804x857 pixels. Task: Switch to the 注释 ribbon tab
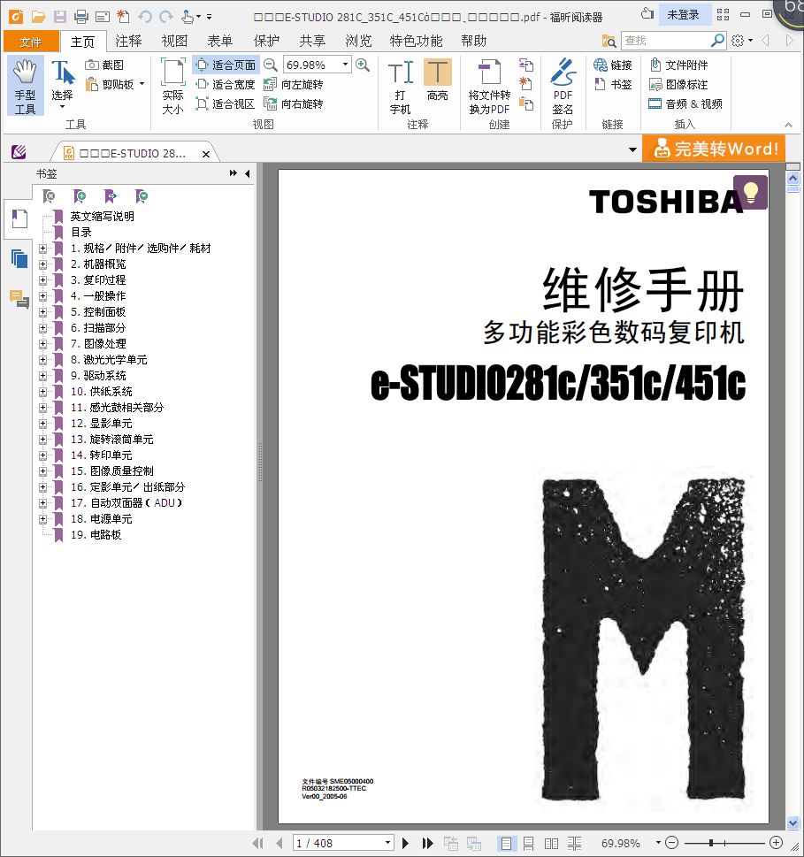click(128, 41)
